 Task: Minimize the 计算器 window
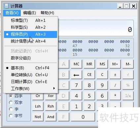[x=120, y=6]
